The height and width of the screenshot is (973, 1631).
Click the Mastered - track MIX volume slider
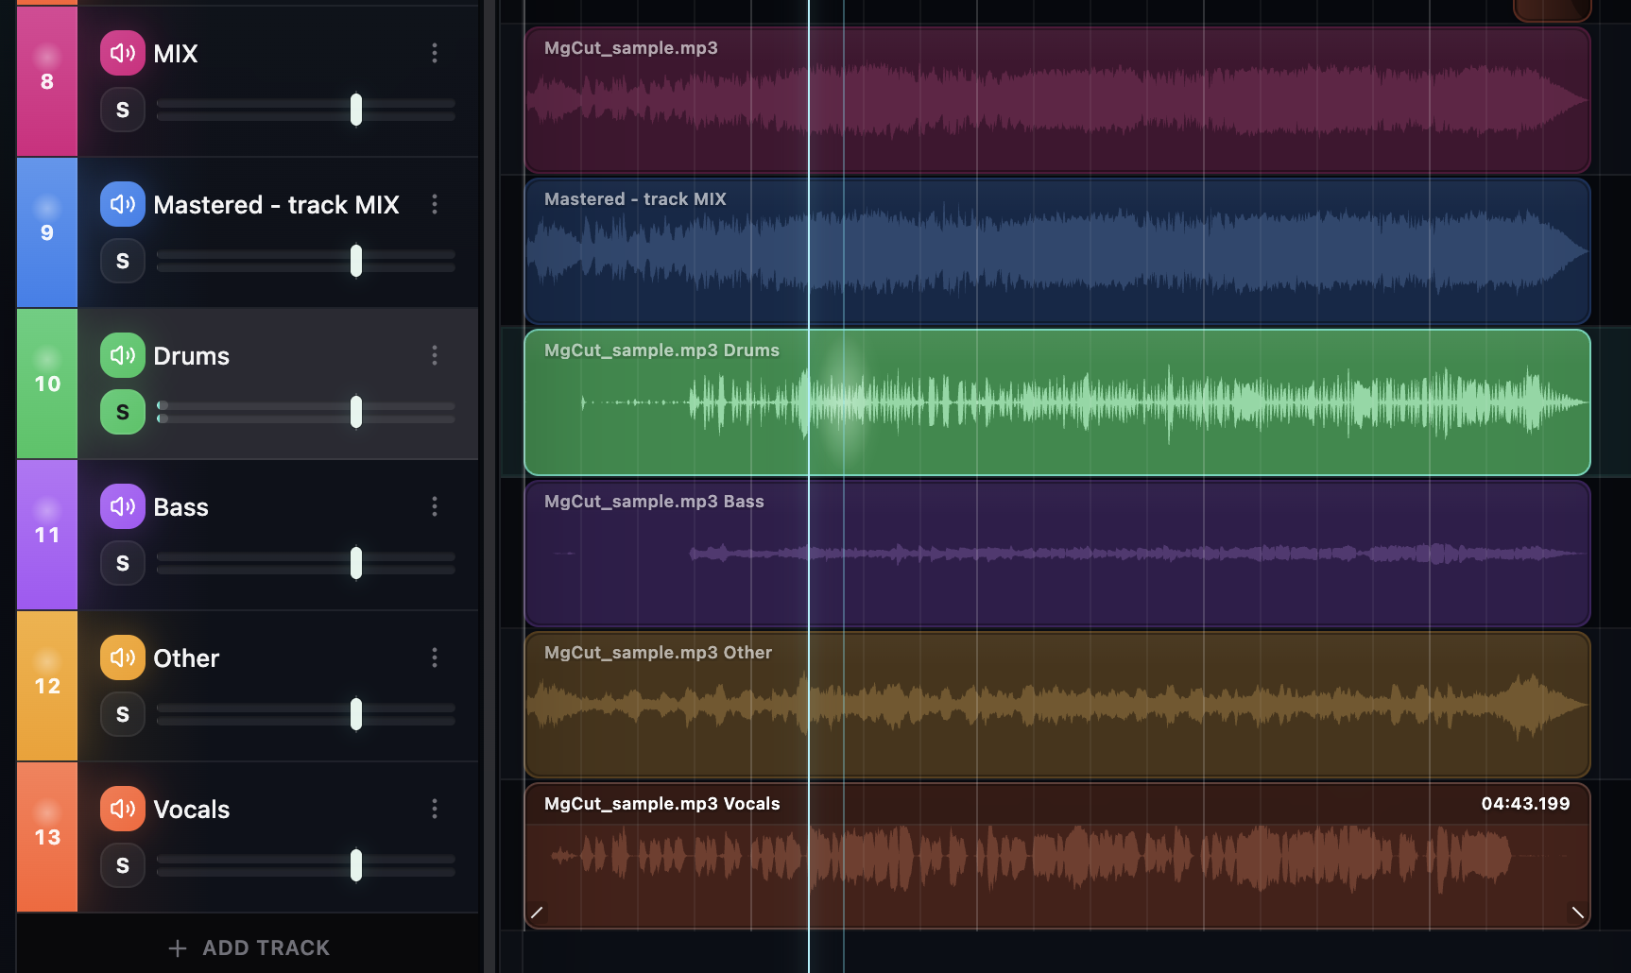tap(306, 261)
